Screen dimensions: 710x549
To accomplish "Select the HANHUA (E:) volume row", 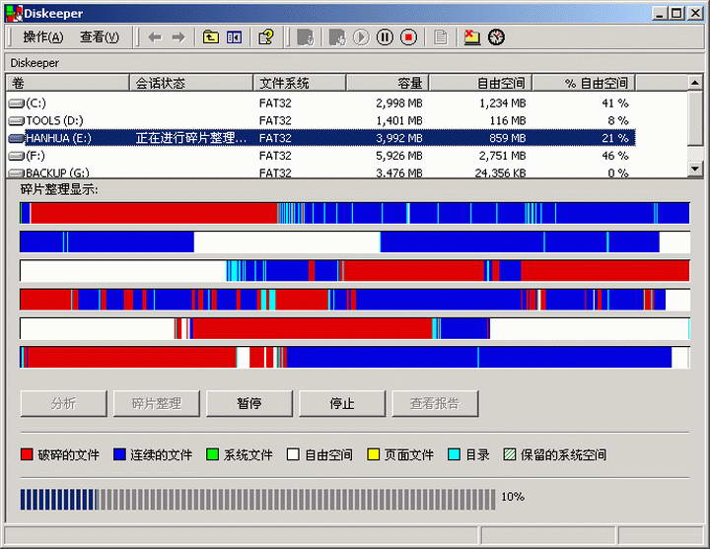I will tap(321, 138).
